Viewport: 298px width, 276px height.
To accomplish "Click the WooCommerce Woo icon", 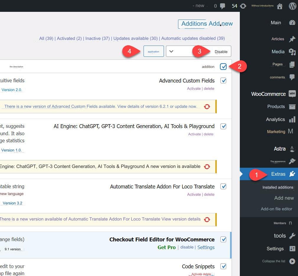I will [292, 94].
